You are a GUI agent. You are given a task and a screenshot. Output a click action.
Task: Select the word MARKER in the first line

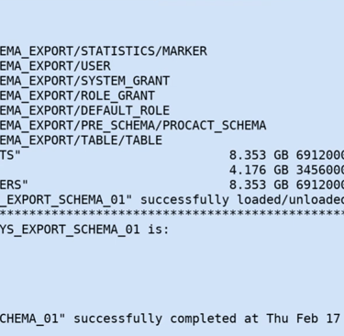click(184, 50)
